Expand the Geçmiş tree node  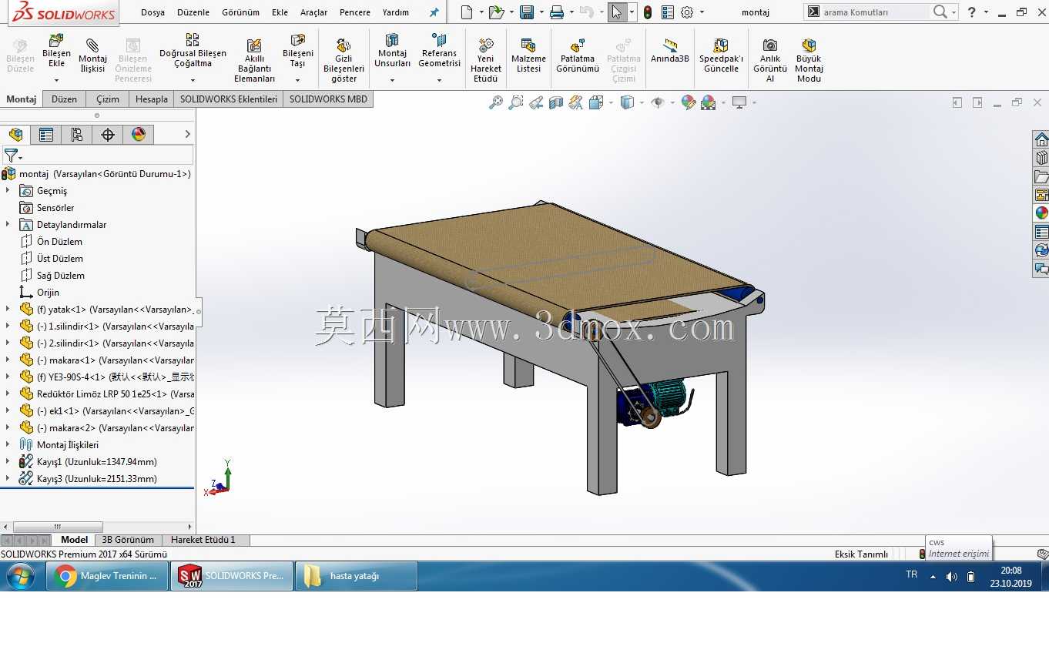pos(8,191)
